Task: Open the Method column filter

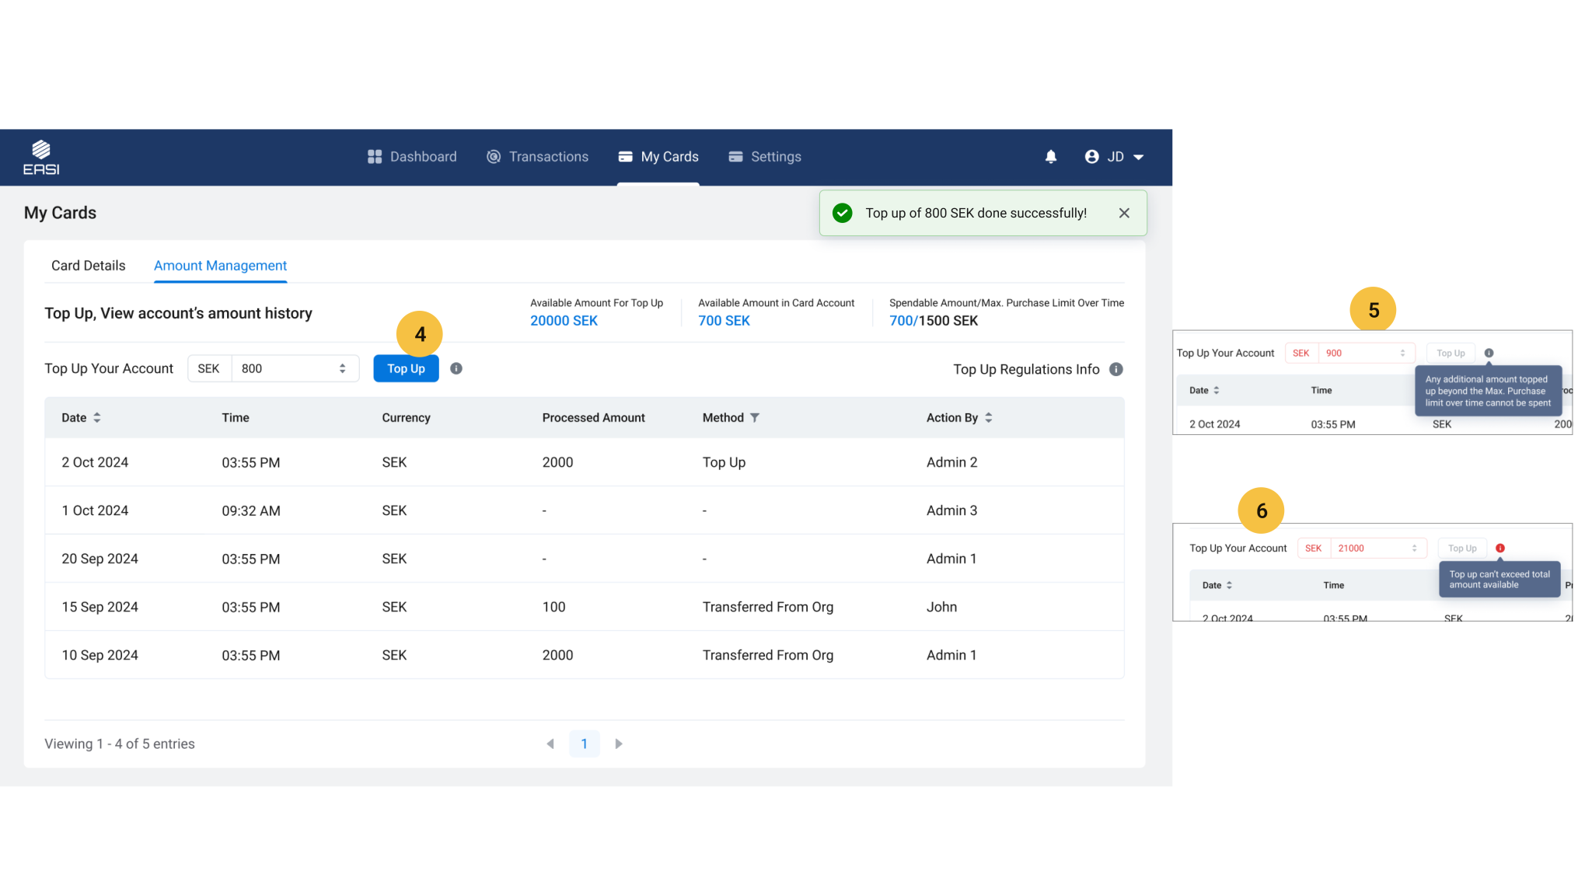Action: (755, 418)
